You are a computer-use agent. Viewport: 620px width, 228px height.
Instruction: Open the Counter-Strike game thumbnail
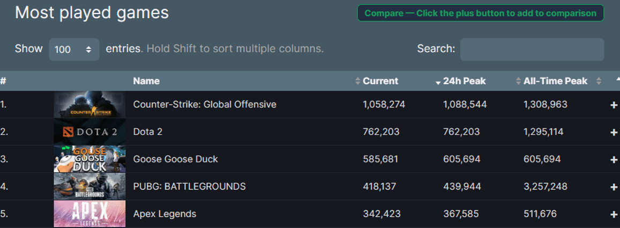89,105
